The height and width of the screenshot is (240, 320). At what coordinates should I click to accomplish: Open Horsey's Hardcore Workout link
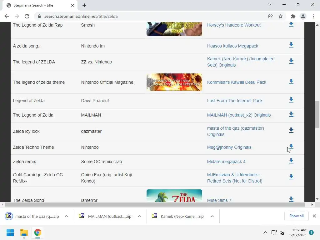tap(234, 25)
